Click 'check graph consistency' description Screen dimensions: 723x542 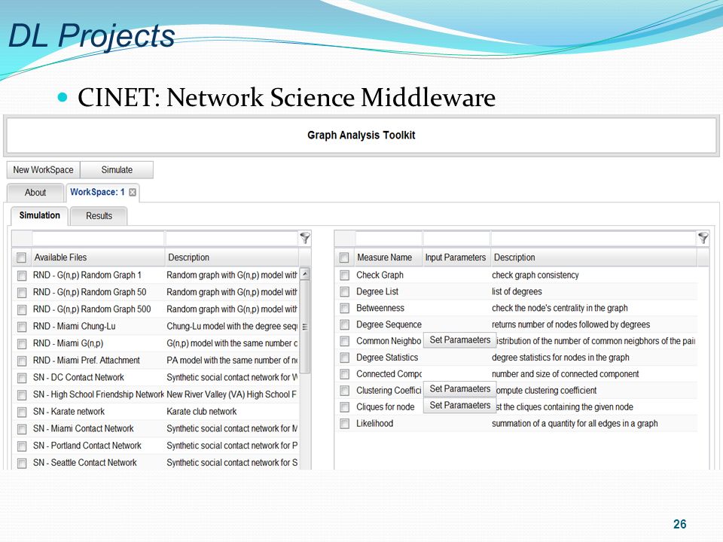tap(535, 276)
